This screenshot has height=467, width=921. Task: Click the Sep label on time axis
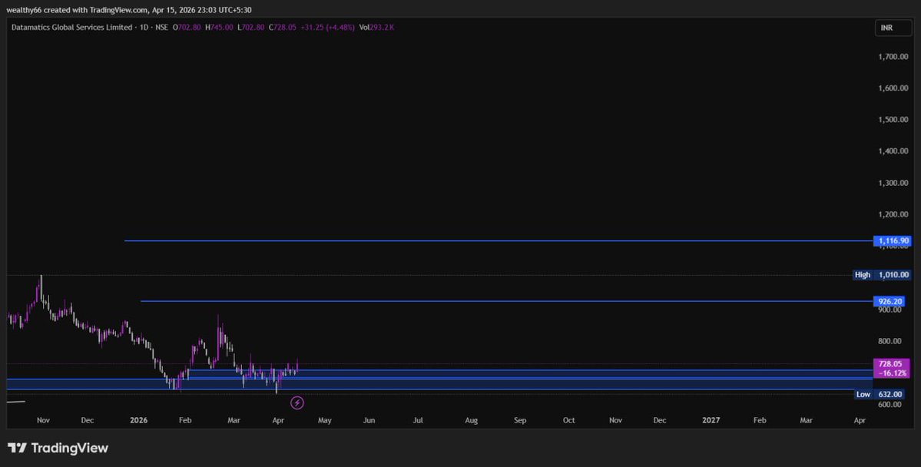click(520, 421)
